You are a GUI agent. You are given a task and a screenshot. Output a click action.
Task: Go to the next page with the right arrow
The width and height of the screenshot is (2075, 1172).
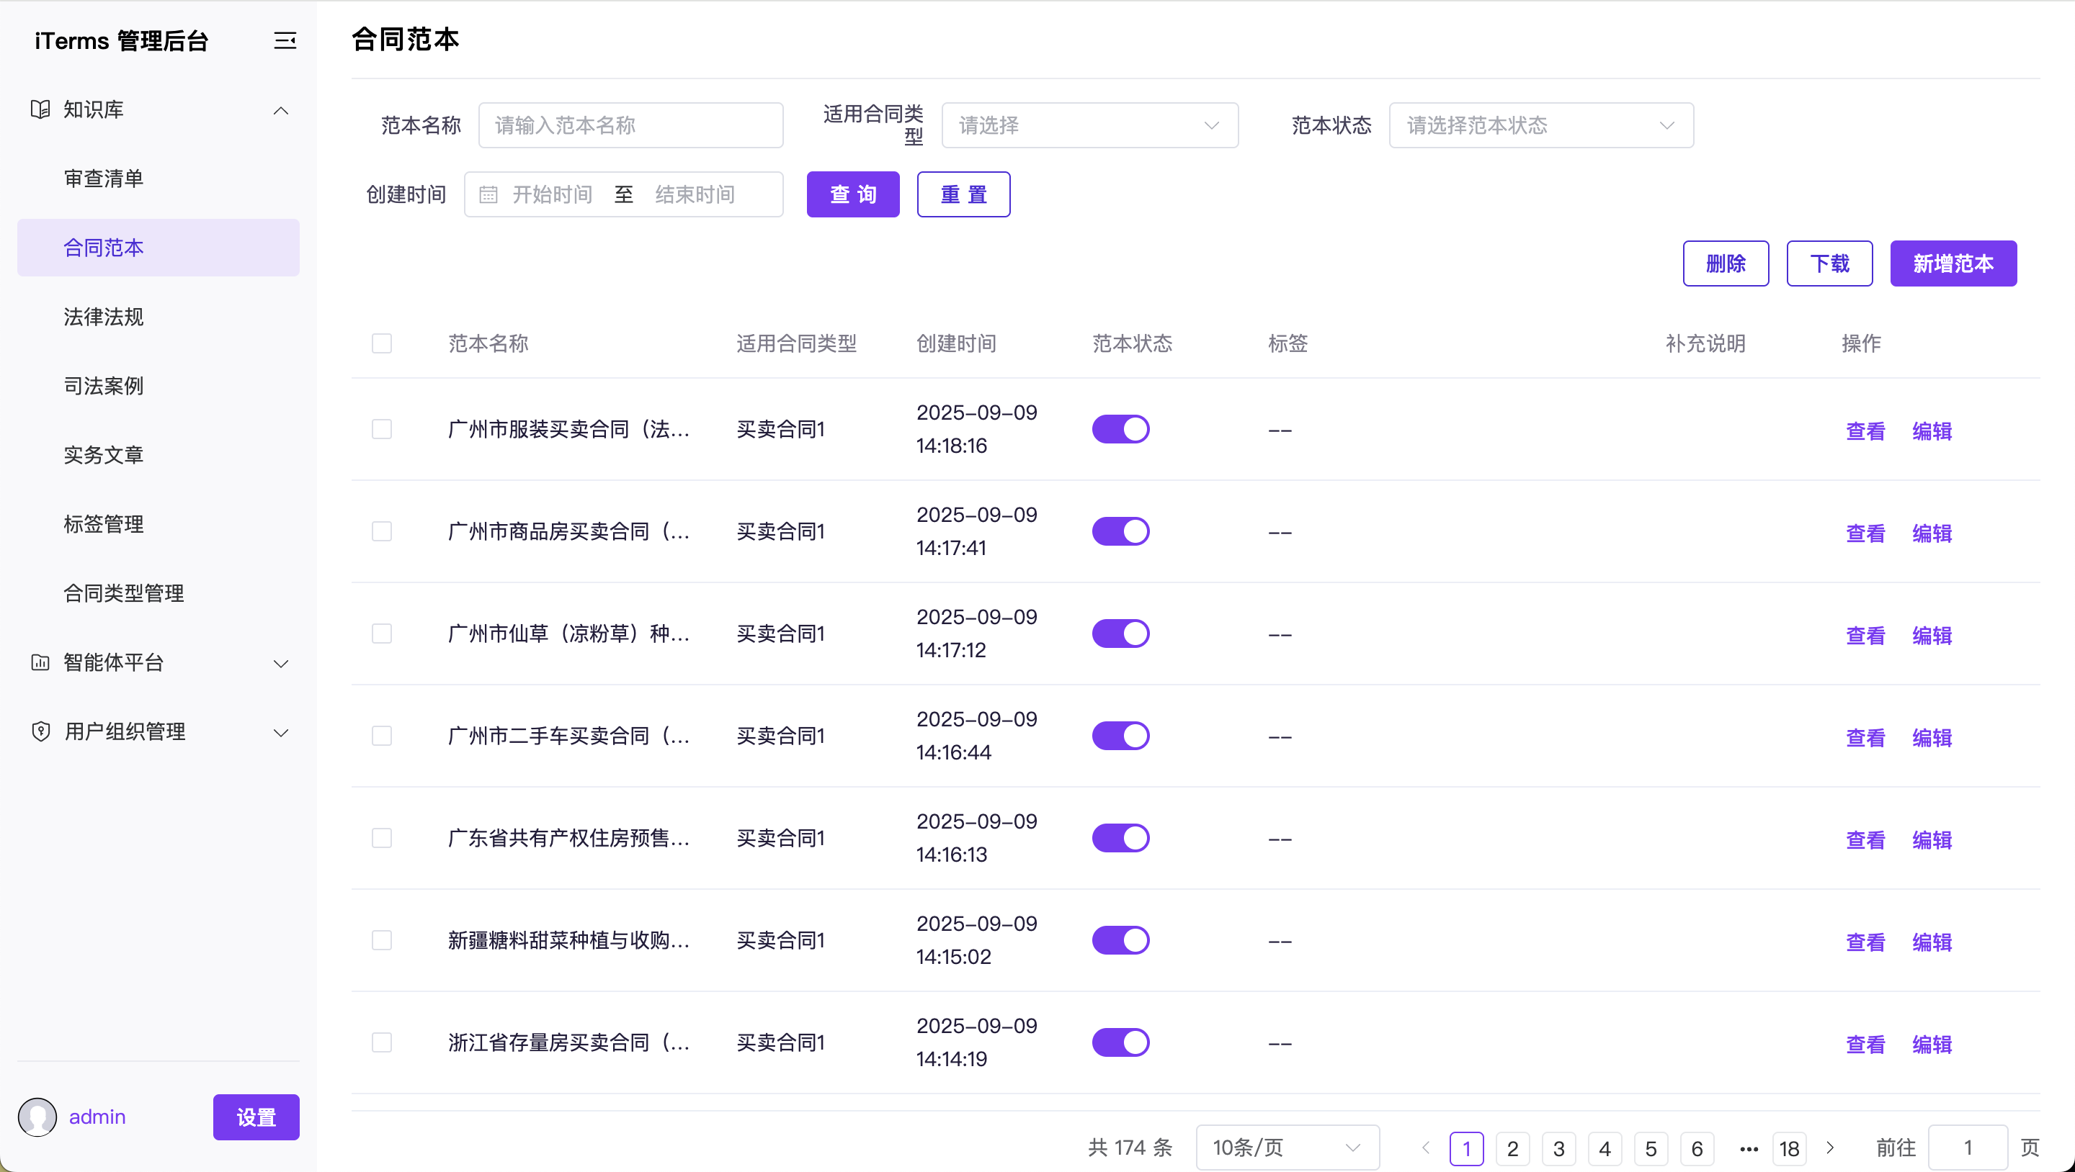pos(1829,1148)
